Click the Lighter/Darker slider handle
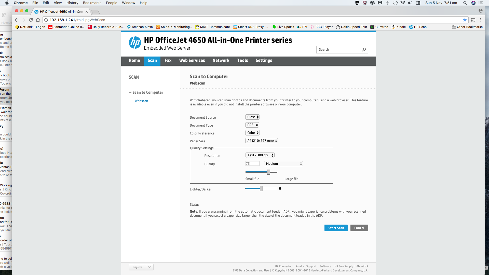 click(x=261, y=189)
